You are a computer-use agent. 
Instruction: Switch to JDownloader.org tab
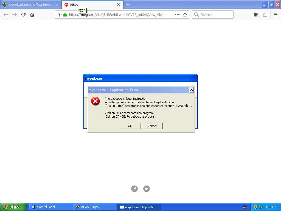[31, 5]
